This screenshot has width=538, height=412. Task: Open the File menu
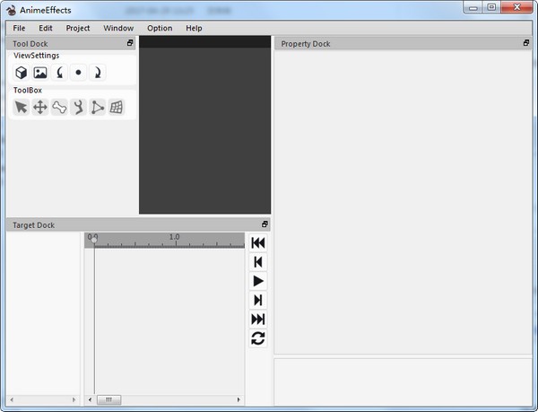pyautogui.click(x=19, y=28)
